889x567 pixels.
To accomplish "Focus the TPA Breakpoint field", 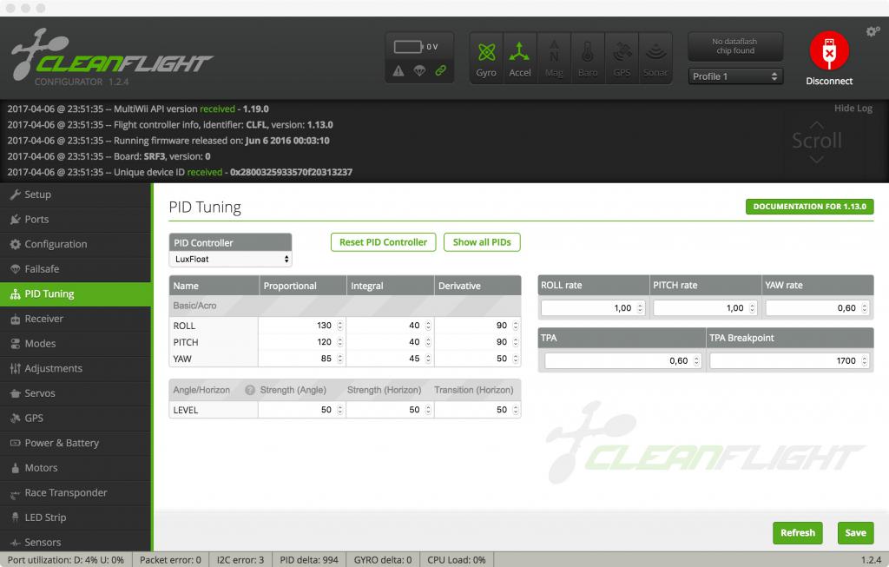I will pyautogui.click(x=789, y=360).
